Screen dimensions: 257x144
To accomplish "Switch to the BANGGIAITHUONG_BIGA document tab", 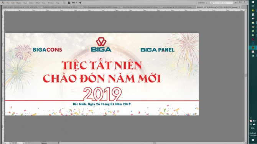I will (x=61, y=7).
